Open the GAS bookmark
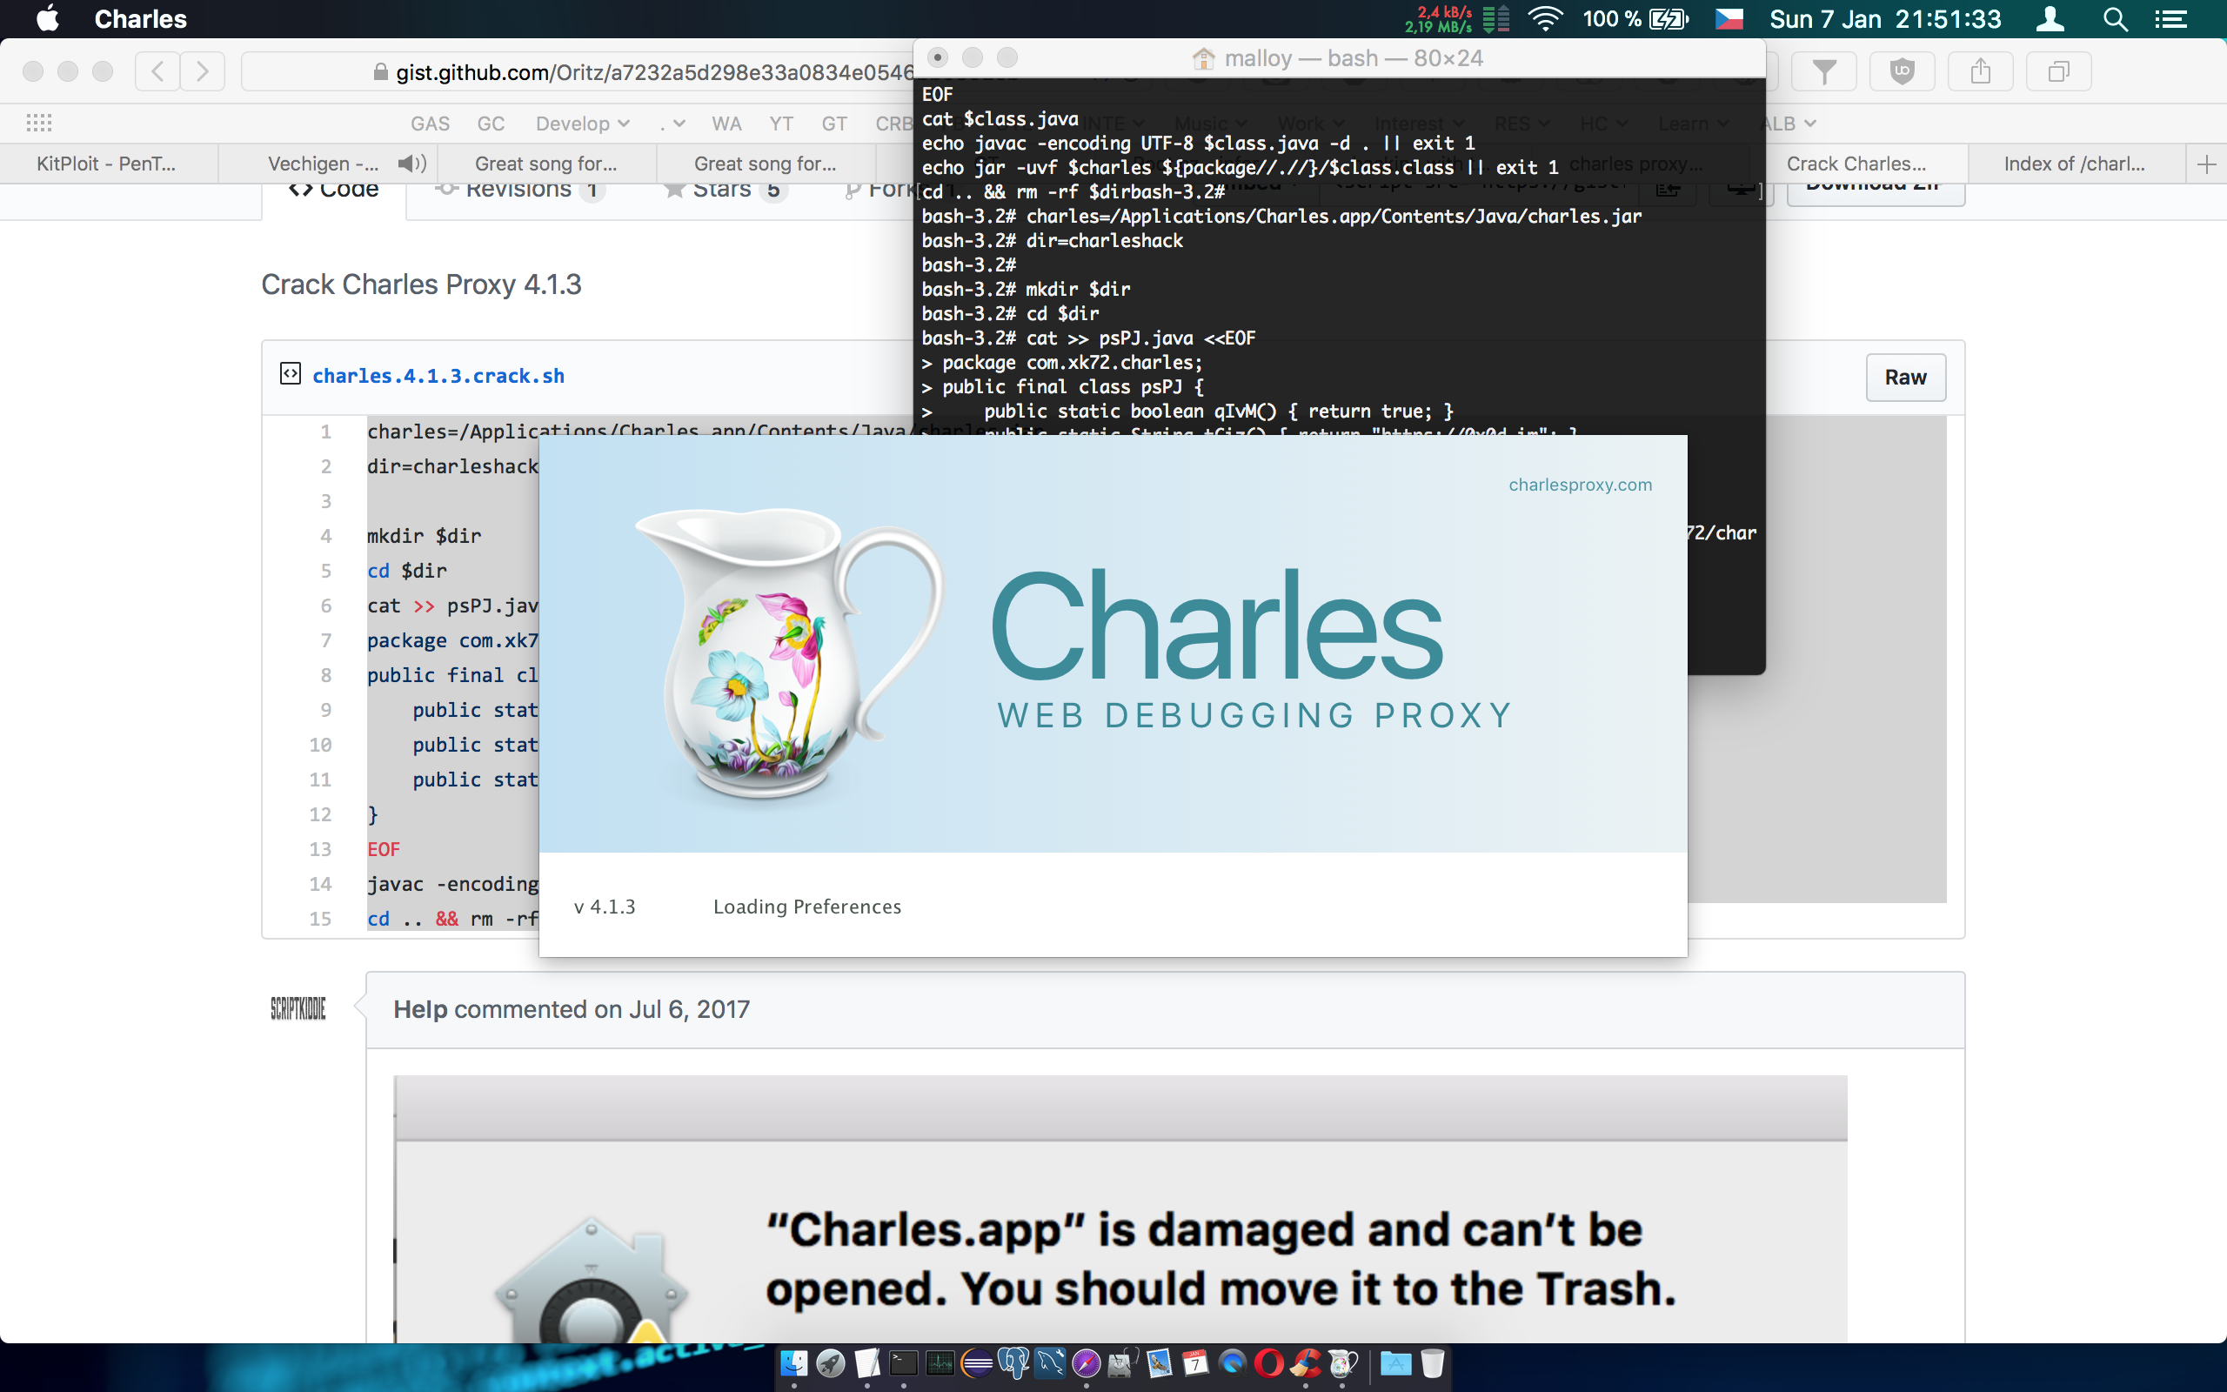Image resolution: width=2227 pixels, height=1392 pixels. click(430, 124)
